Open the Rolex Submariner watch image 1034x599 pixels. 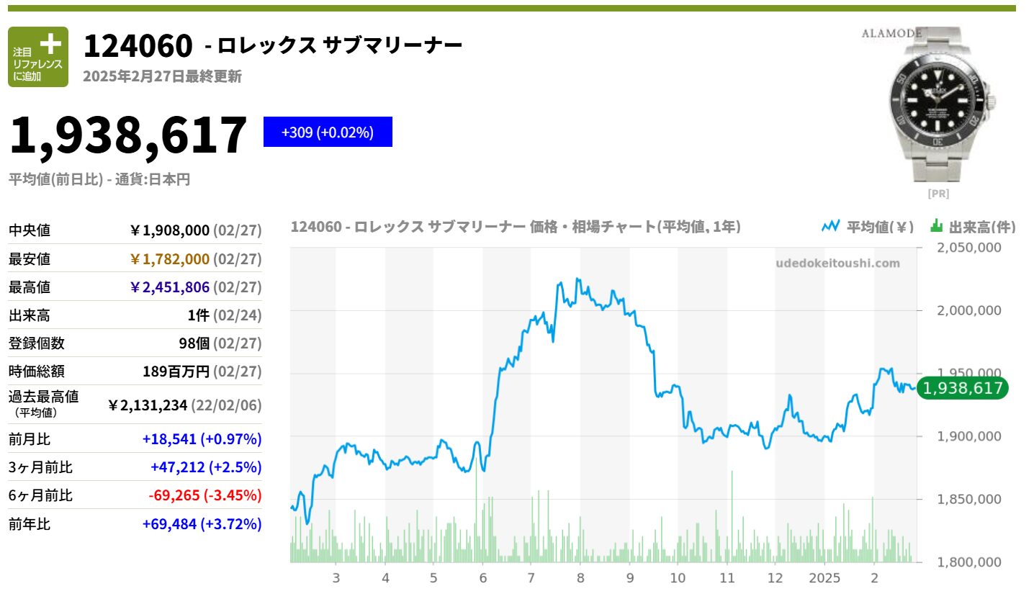click(x=938, y=115)
